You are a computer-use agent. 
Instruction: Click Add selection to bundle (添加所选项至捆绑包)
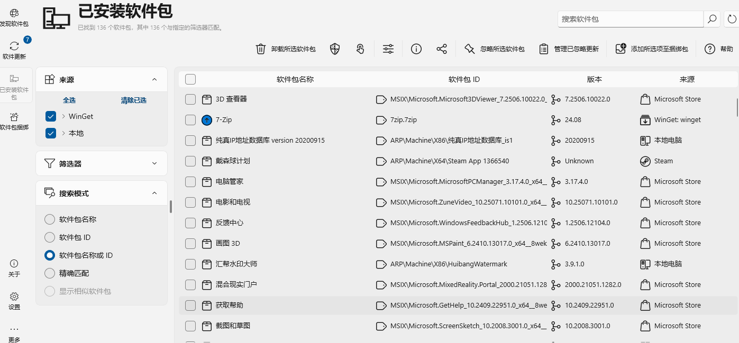[x=652, y=49]
